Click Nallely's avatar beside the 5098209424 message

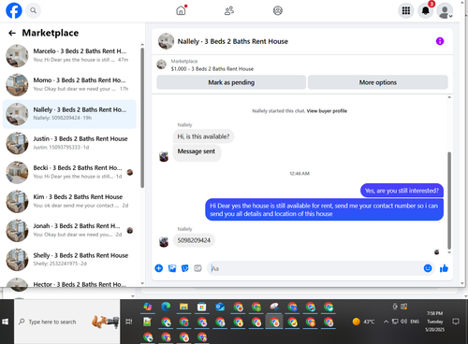click(164, 241)
